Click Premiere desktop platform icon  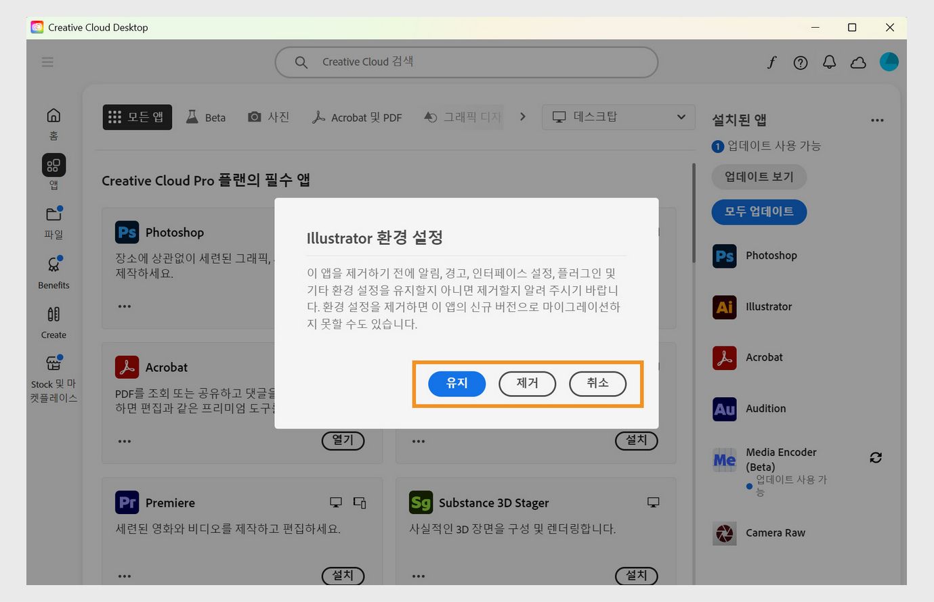click(x=336, y=503)
